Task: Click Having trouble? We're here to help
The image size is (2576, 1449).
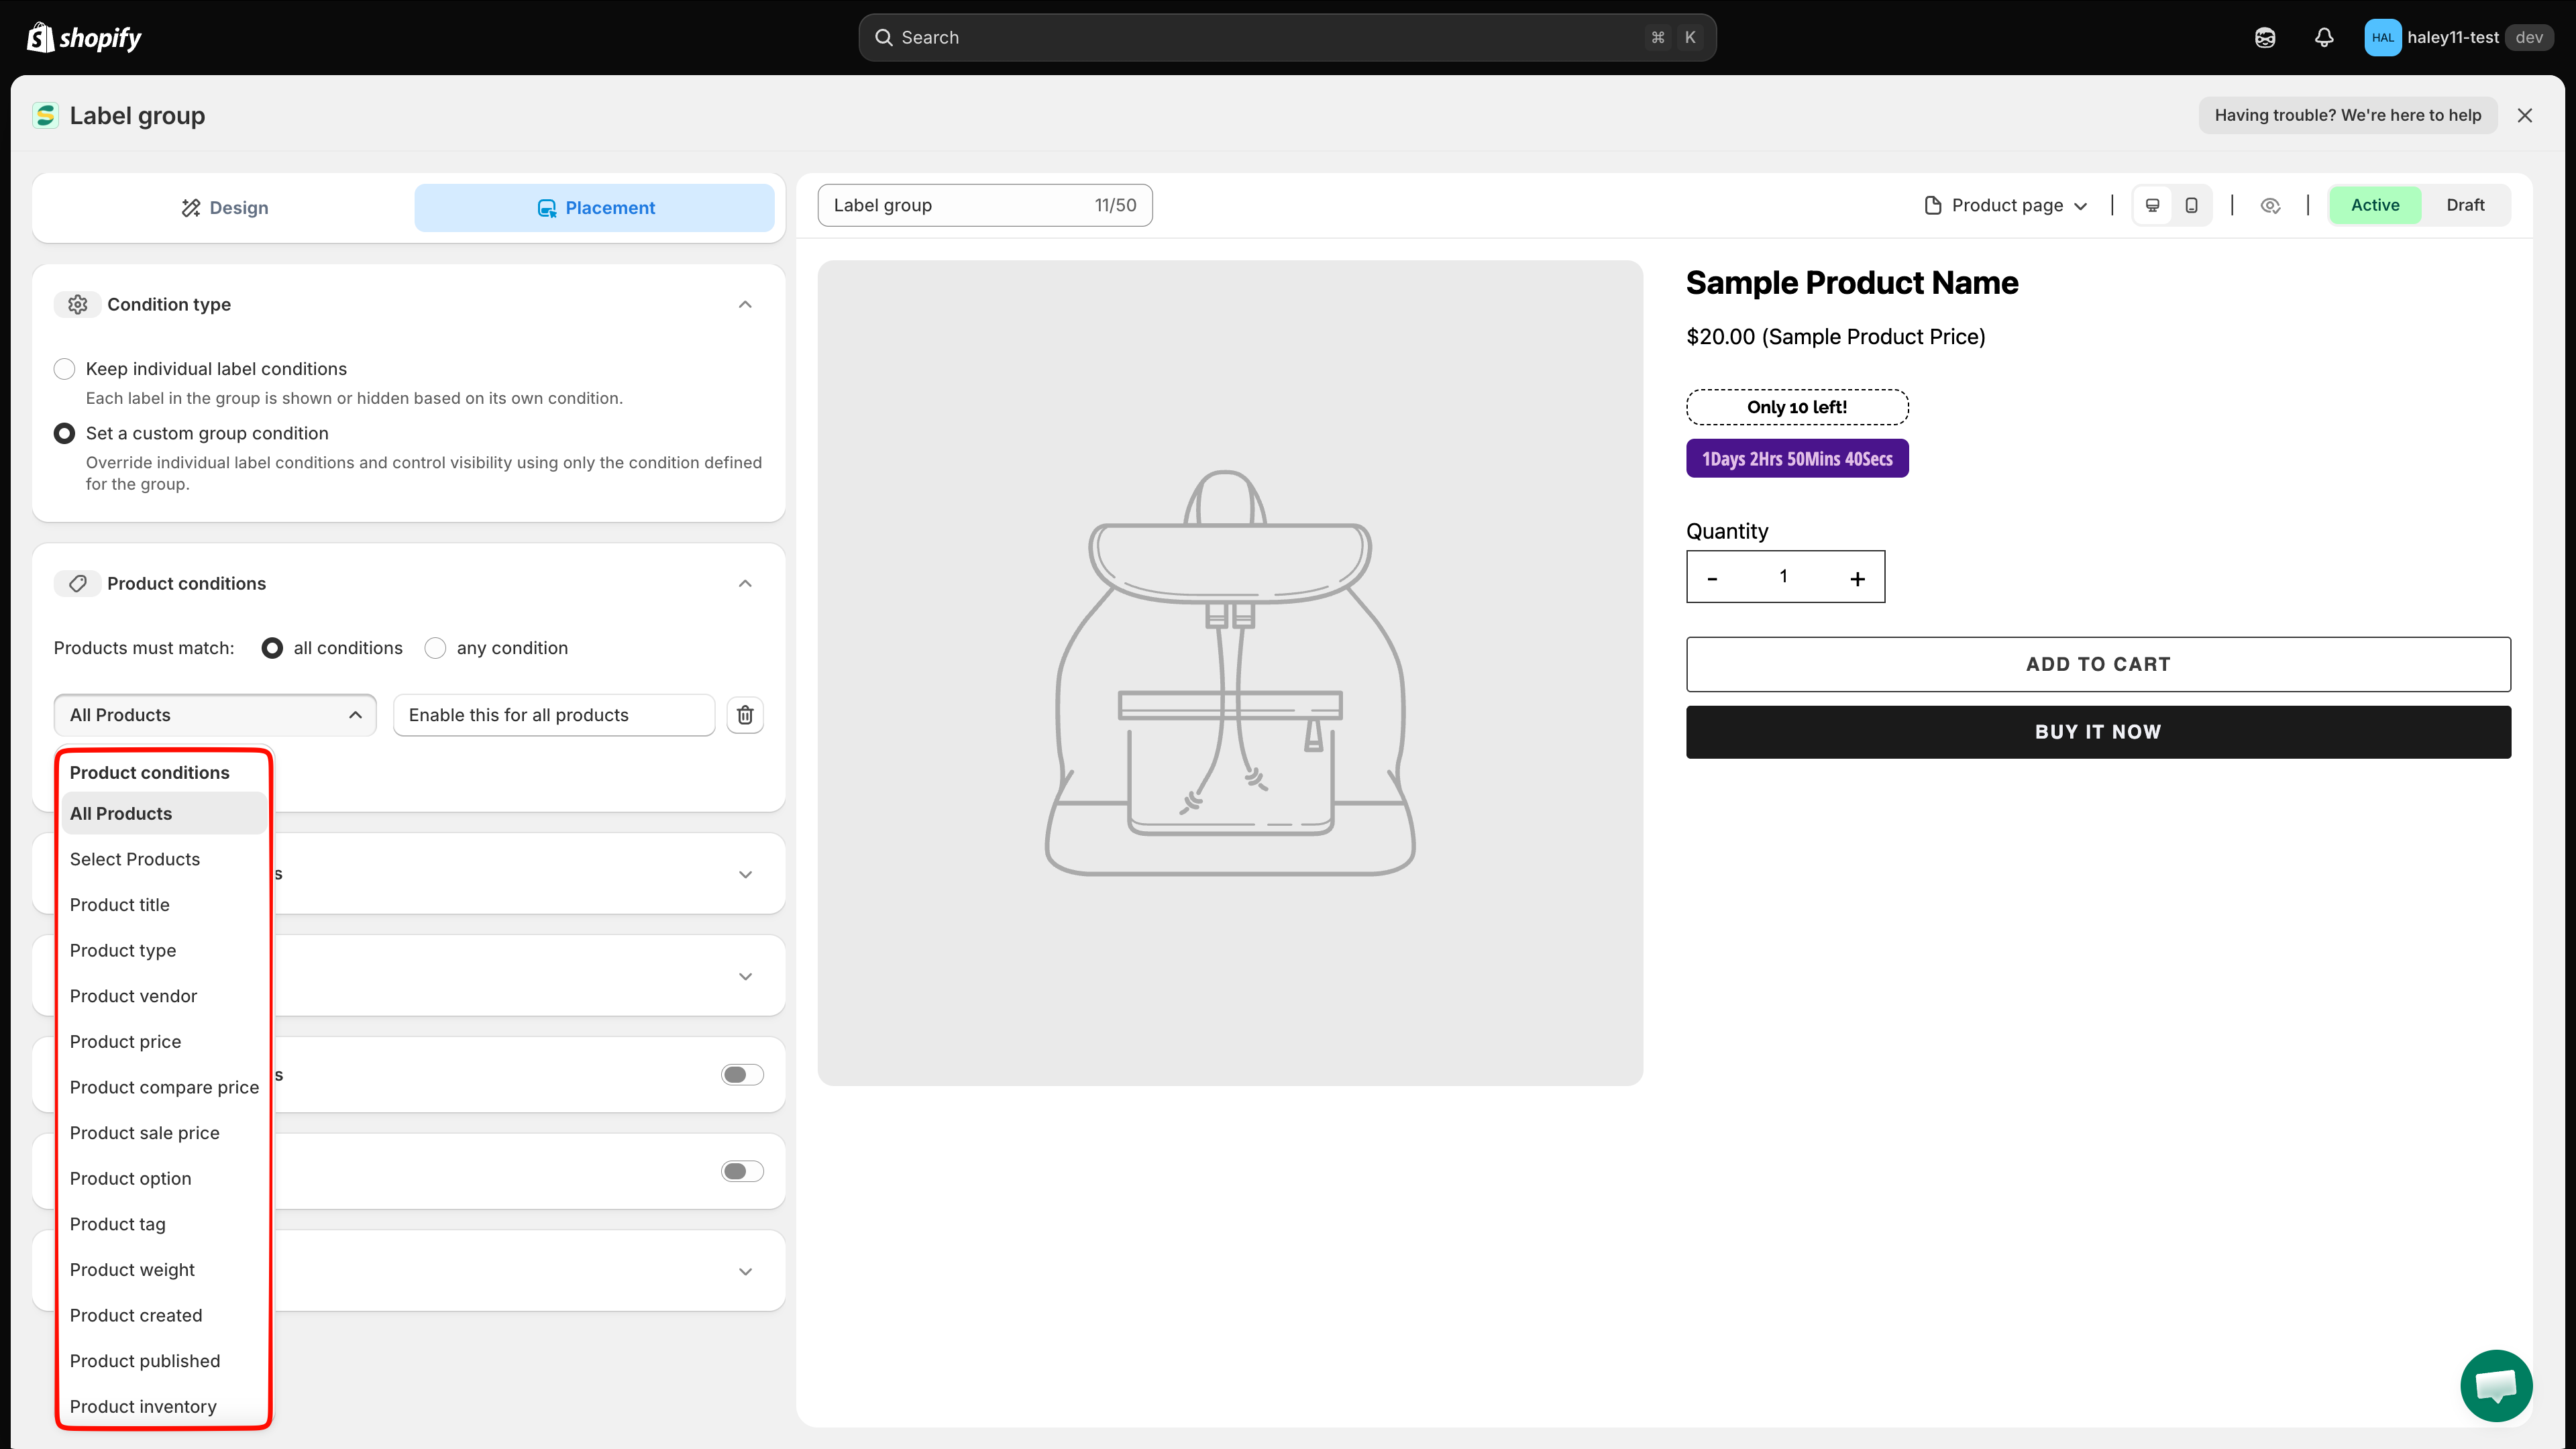Action: [2347, 115]
